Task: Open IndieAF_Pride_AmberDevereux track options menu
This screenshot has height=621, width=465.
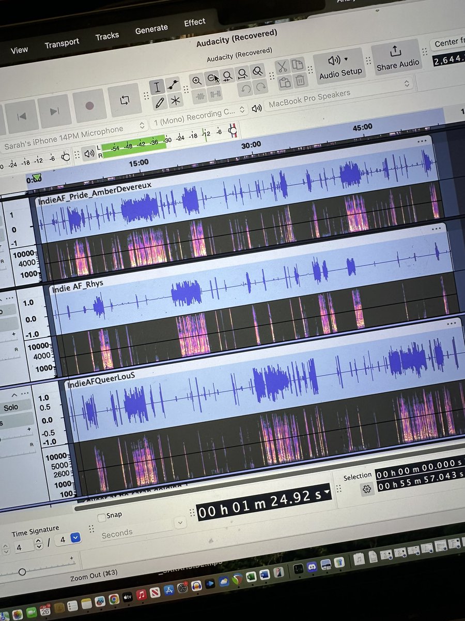Action: 423,141
